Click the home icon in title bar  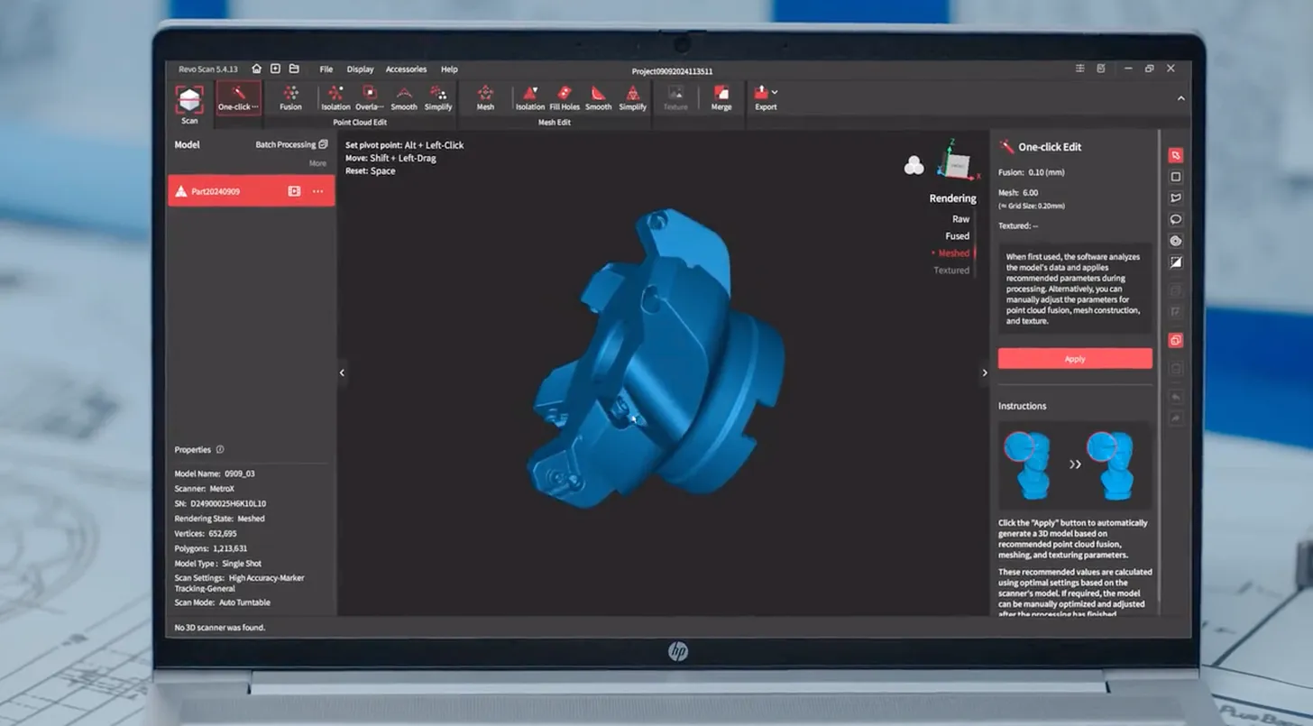(x=257, y=69)
